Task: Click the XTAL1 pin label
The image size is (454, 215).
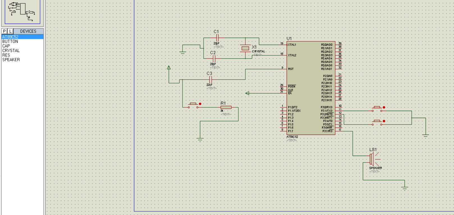Action: click(292, 45)
